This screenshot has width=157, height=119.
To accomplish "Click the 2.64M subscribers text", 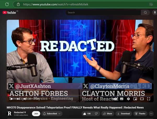I will coord(21,115).
